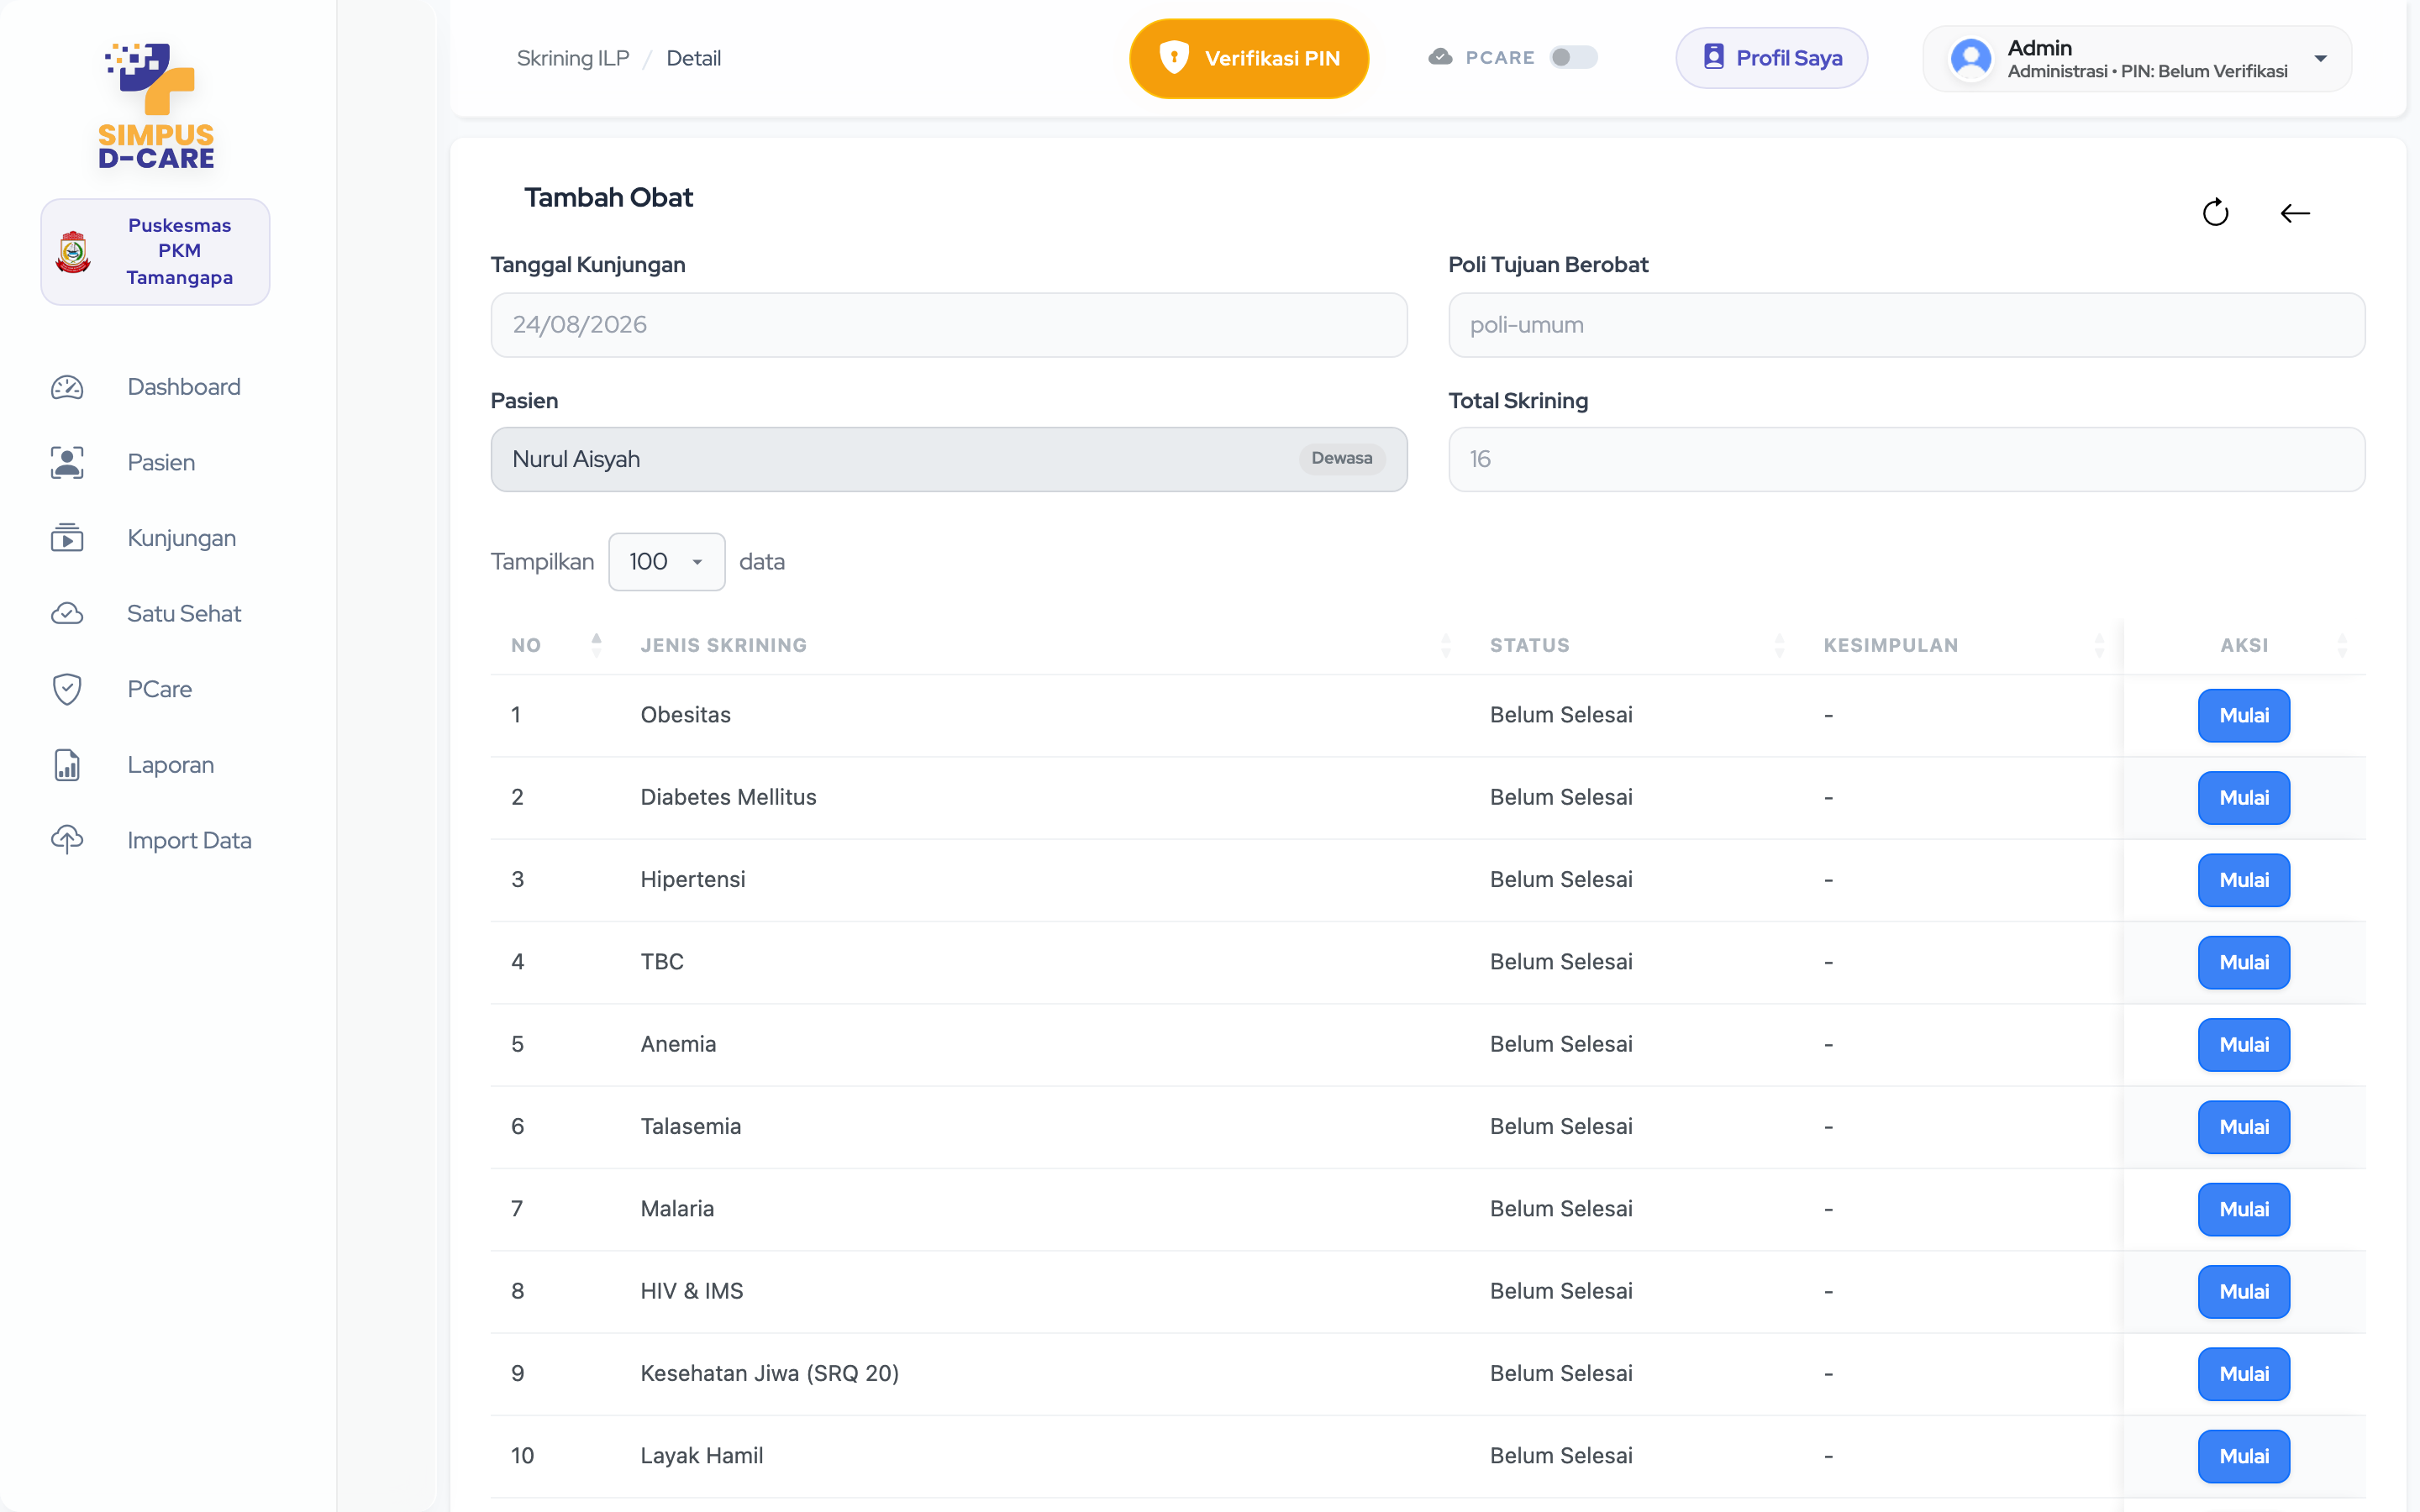Start Malaria screening with Mulai
Image resolution: width=2420 pixels, height=1512 pixels.
2243,1209
